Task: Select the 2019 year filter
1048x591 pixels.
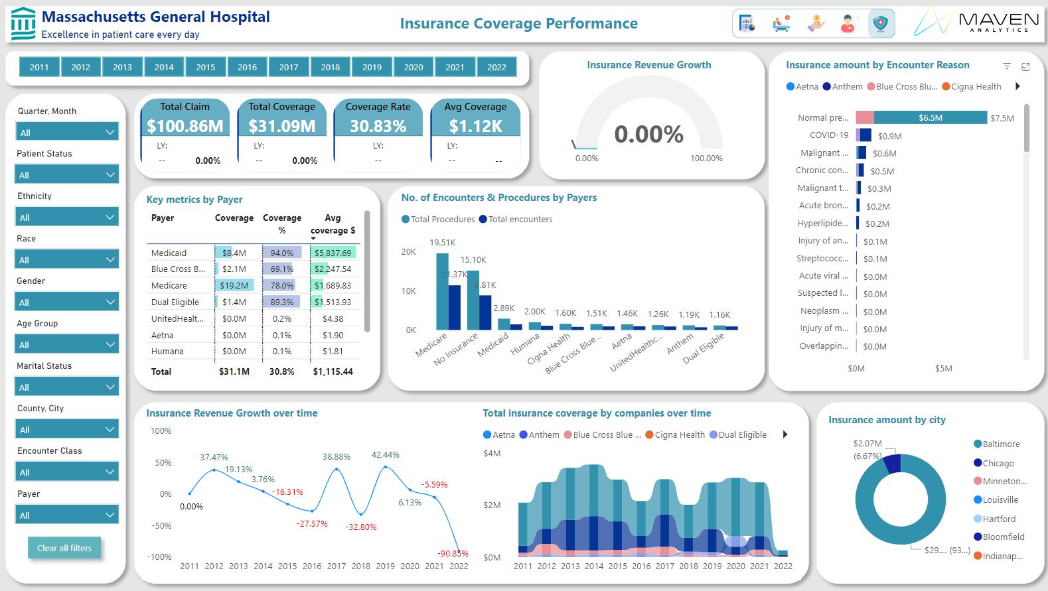Action: (372, 67)
